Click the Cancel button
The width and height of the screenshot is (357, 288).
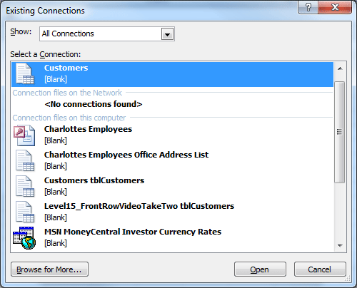(x=320, y=269)
